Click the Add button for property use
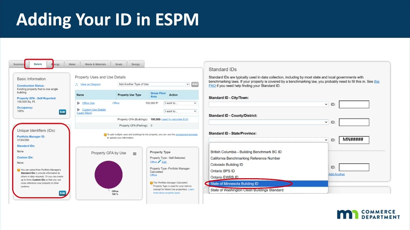Viewport: 410px width, 230px height. point(195,84)
